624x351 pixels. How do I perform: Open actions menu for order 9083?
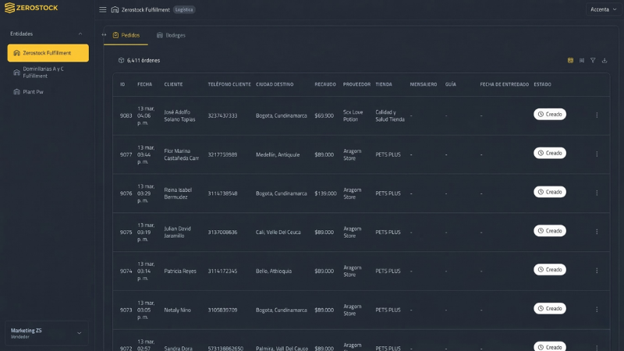[597, 115]
